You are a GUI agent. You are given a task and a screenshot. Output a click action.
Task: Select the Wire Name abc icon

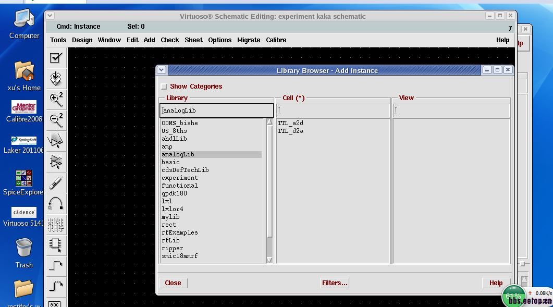[x=55, y=303]
